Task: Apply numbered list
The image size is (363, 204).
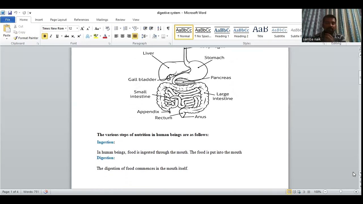Action: coord(125,28)
